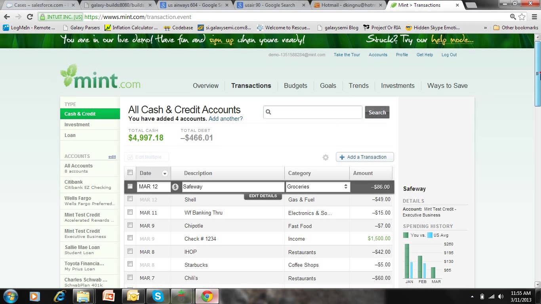Bookmark this page with the star icon
541x304 pixels.
click(522, 17)
